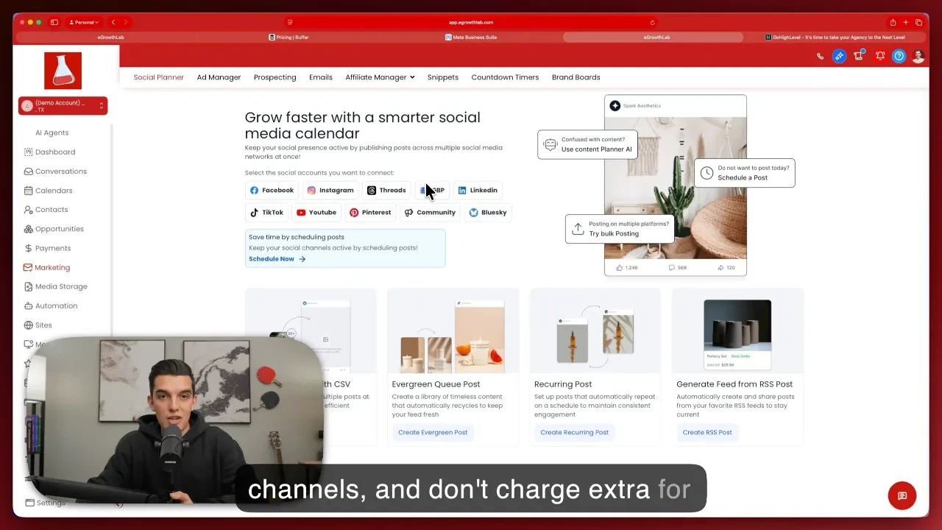Open Contacts in the sidebar
Image resolution: width=942 pixels, height=530 pixels.
coord(46,209)
